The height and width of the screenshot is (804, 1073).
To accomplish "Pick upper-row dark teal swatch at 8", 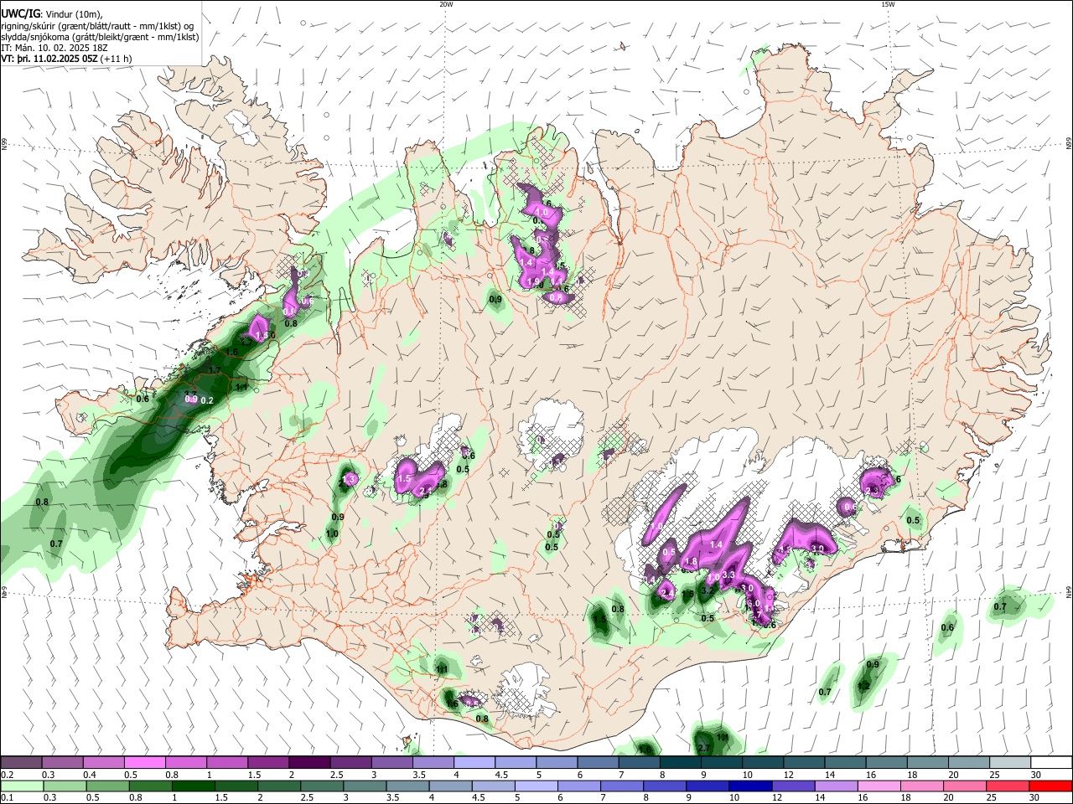I will pos(681,762).
